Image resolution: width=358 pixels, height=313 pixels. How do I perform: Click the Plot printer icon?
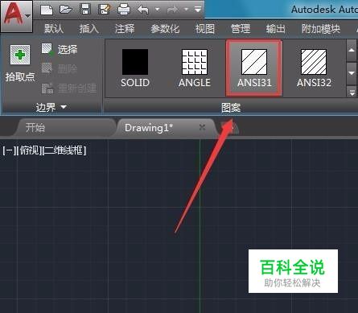click(124, 10)
